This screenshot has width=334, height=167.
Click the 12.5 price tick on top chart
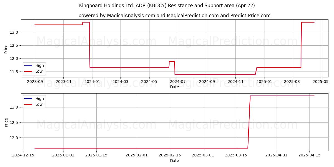coord(14,45)
